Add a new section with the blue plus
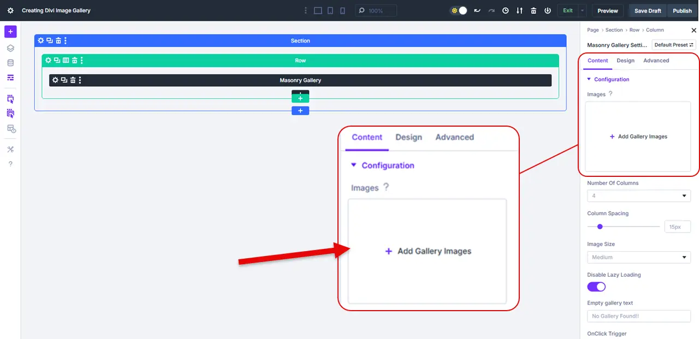Screen dimensions: 700x339 pyautogui.click(x=300, y=111)
